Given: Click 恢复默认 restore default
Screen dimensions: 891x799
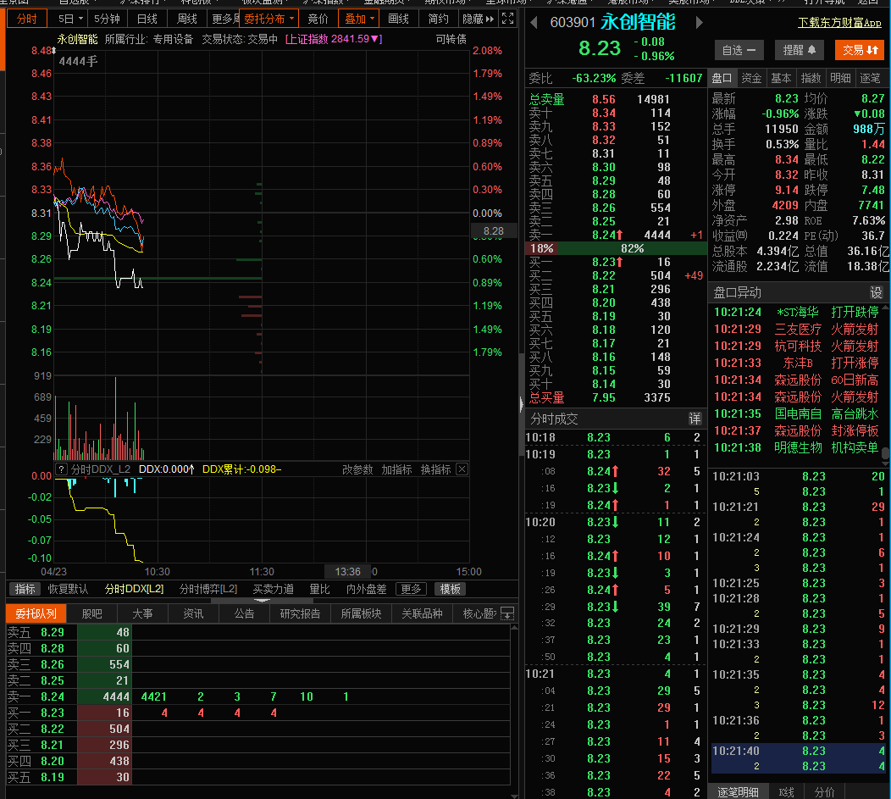Looking at the screenshot, I should click(x=68, y=589).
